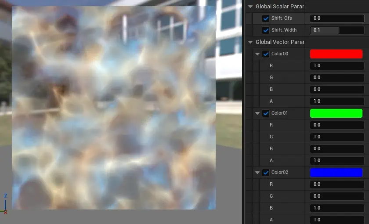Open the green Color01 color swatch
This screenshot has width=369, height=224.
(x=336, y=113)
